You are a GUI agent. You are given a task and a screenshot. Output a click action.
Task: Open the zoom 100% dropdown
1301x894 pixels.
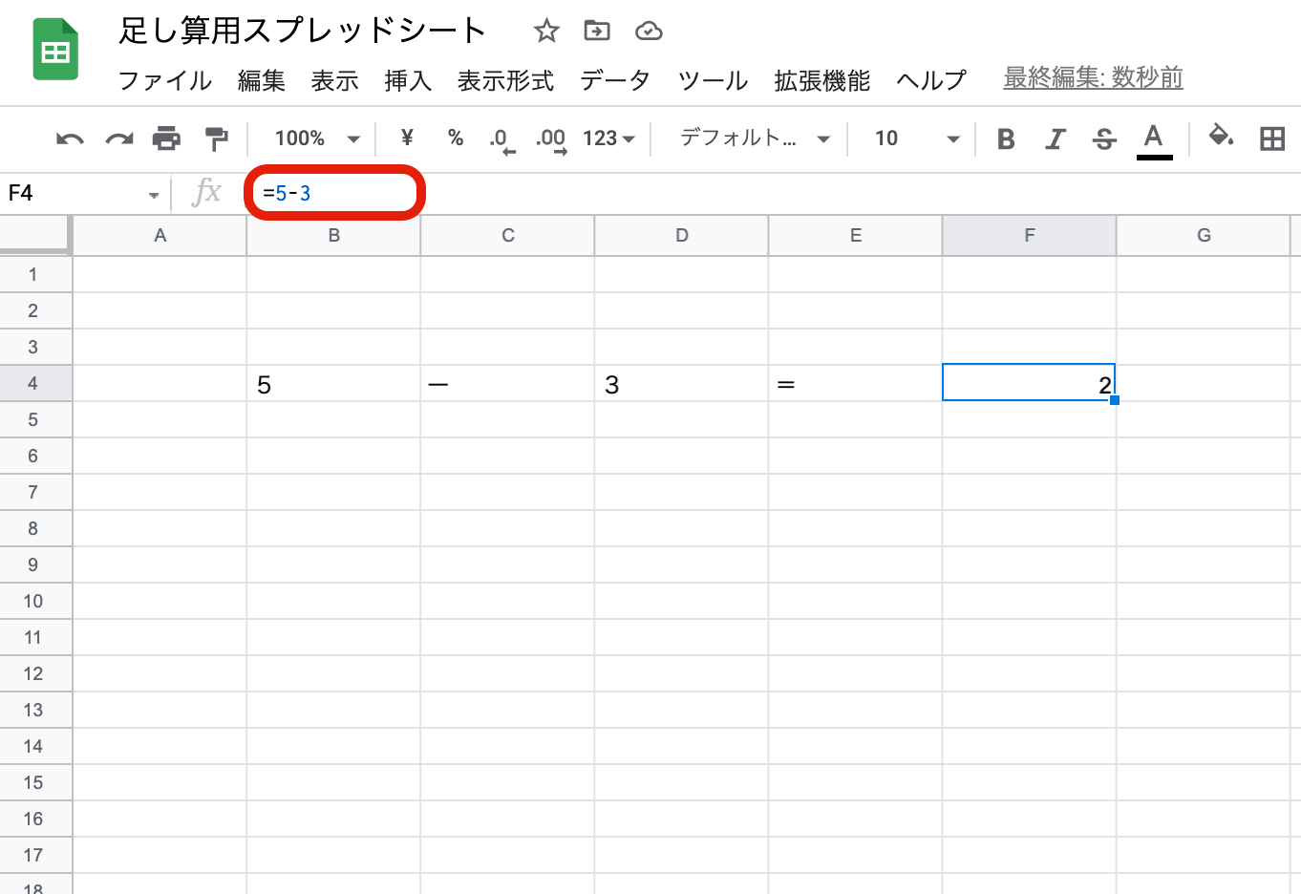tap(317, 138)
